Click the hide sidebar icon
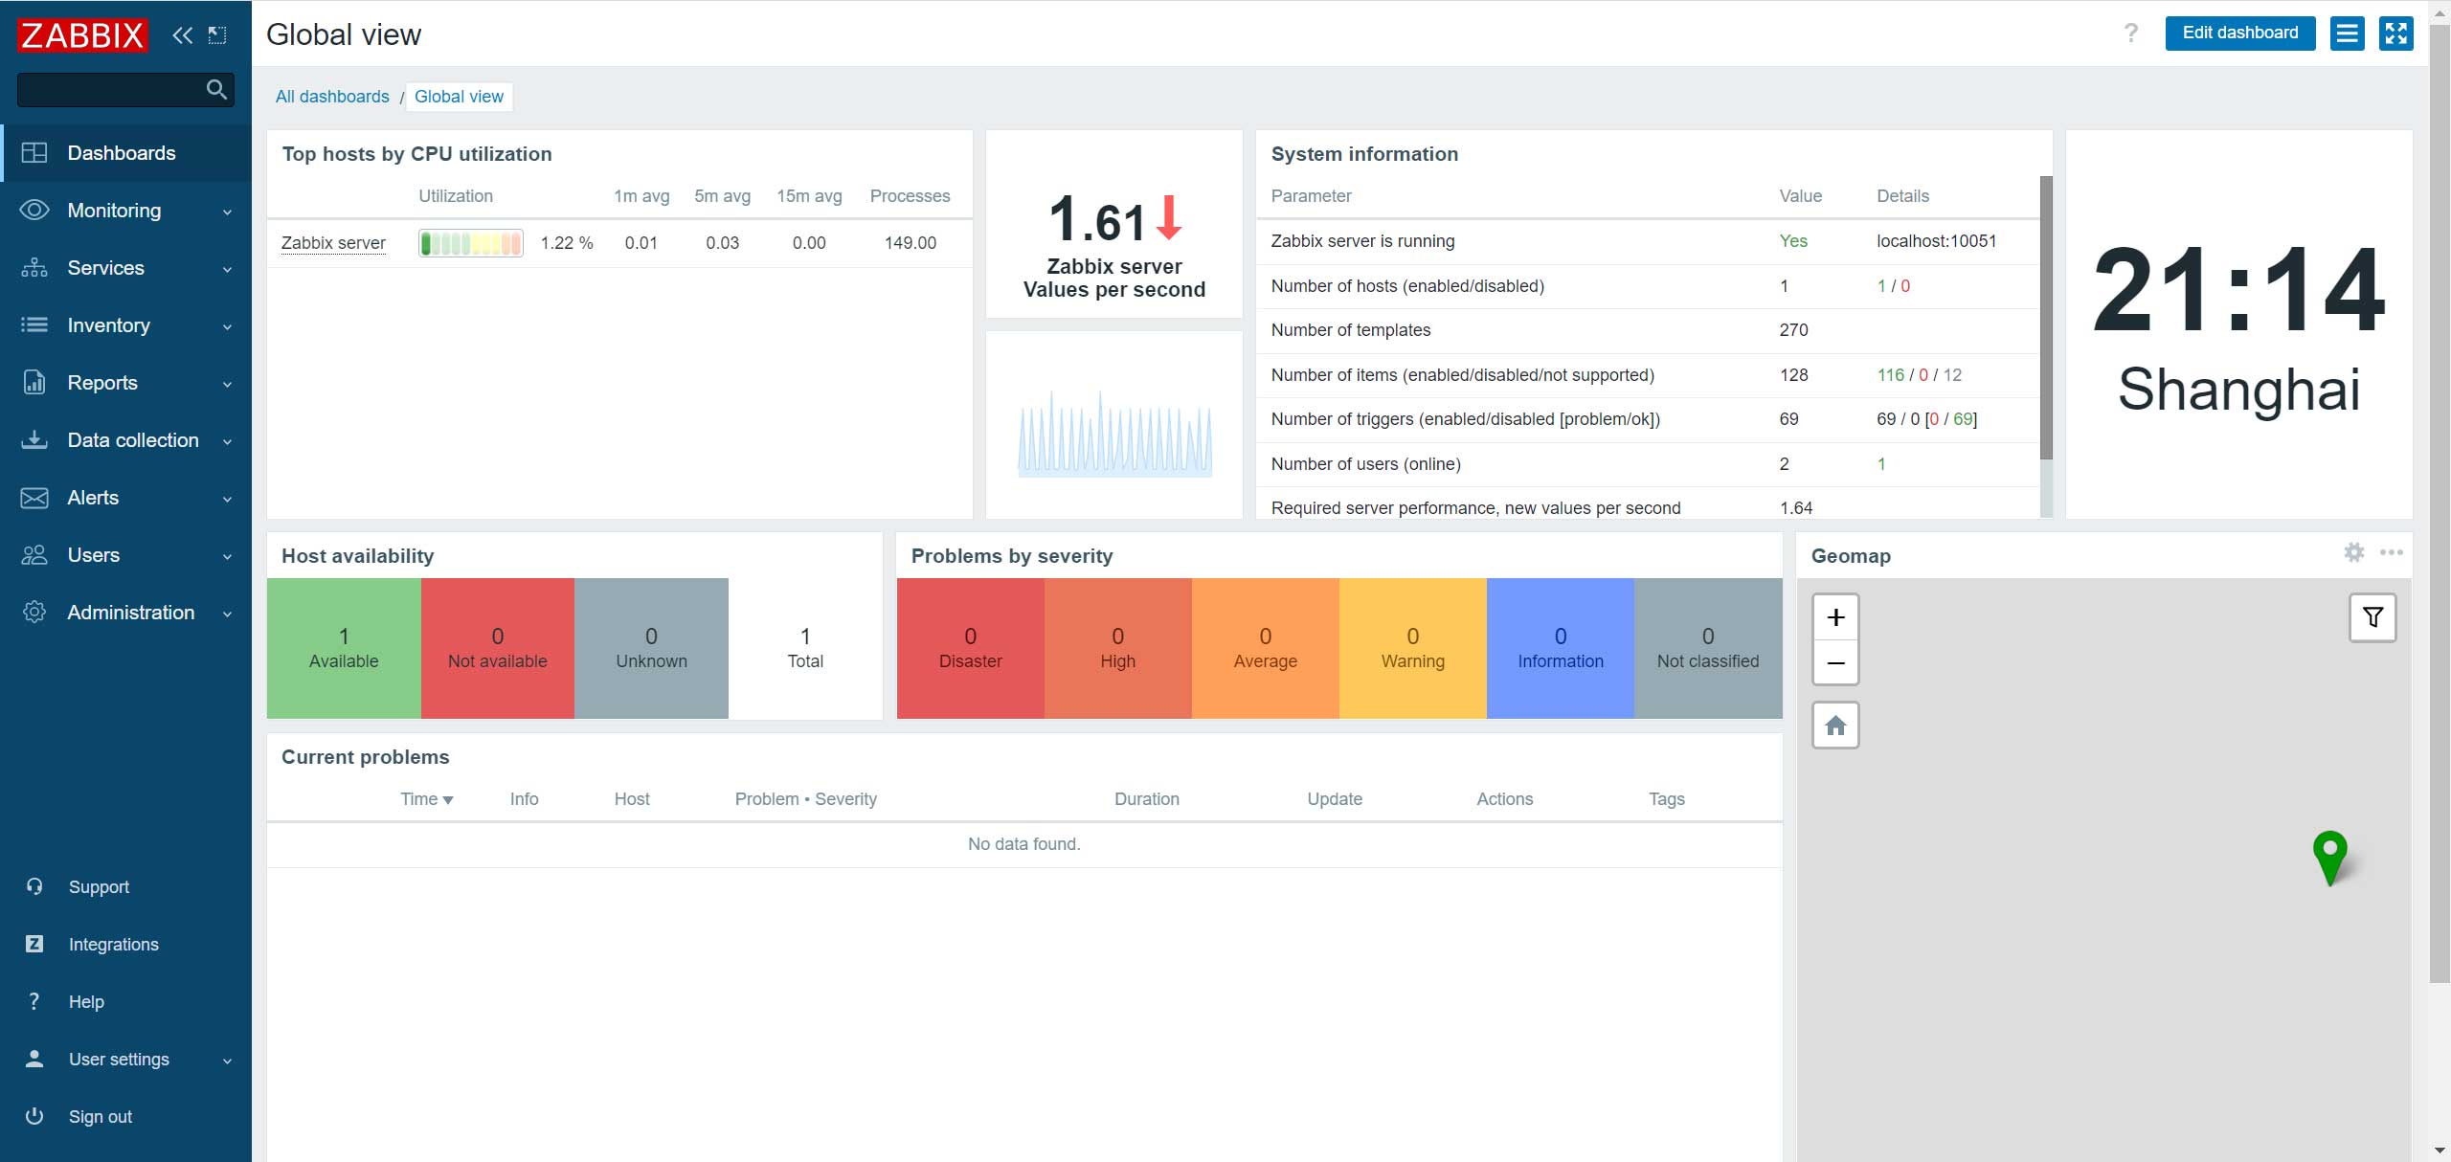 [x=217, y=35]
